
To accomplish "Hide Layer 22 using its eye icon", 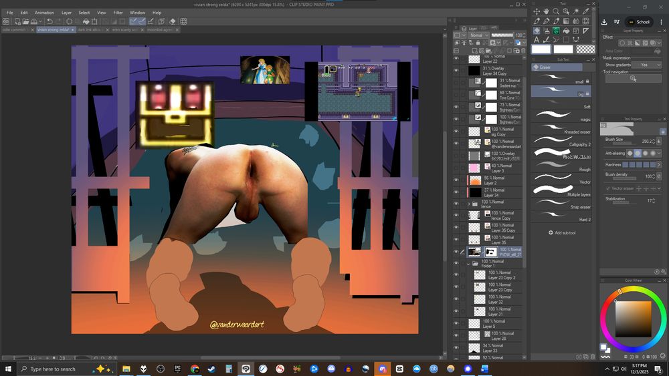I will pyautogui.click(x=456, y=59).
